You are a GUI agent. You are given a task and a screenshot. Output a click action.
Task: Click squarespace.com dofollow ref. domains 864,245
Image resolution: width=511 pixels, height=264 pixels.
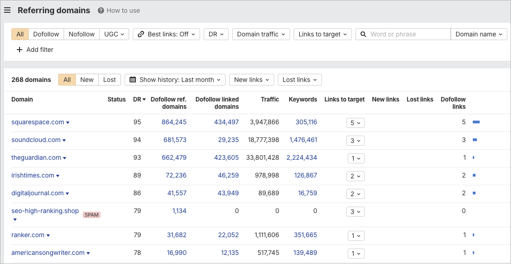tap(174, 122)
